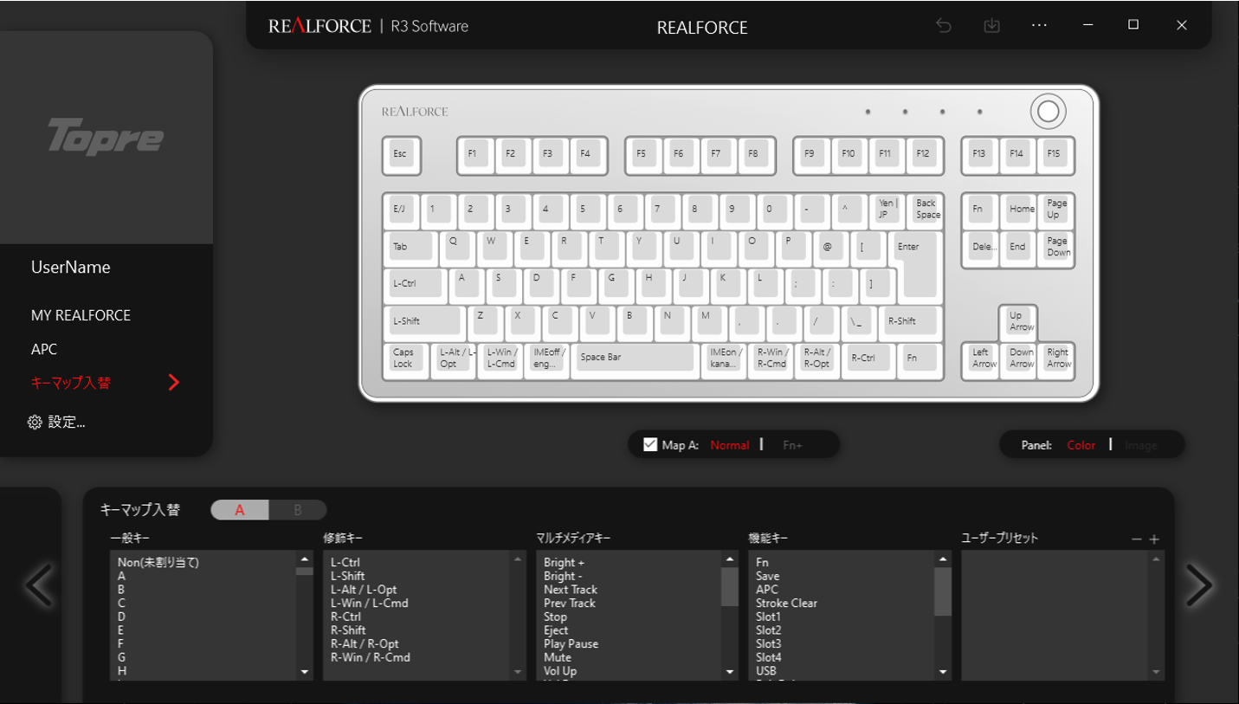Click the down scroll arrow of the 一般キー list
Viewport: 1239px width, 704px height.
(304, 672)
